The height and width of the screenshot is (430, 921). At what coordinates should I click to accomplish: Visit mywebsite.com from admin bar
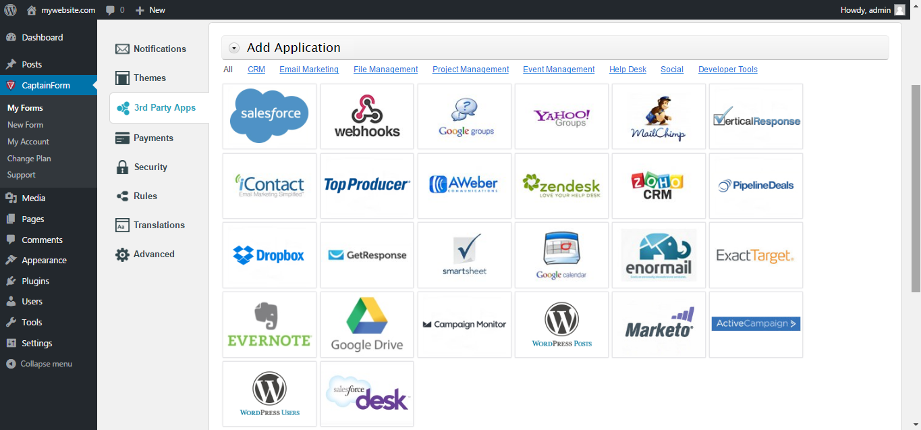(x=61, y=9)
